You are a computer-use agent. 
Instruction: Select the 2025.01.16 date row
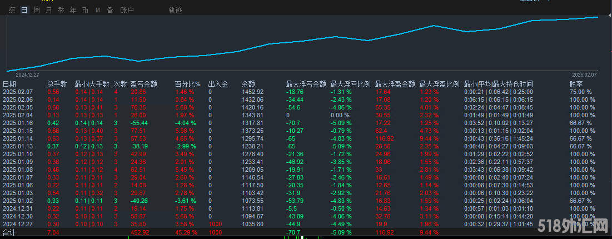18,123
